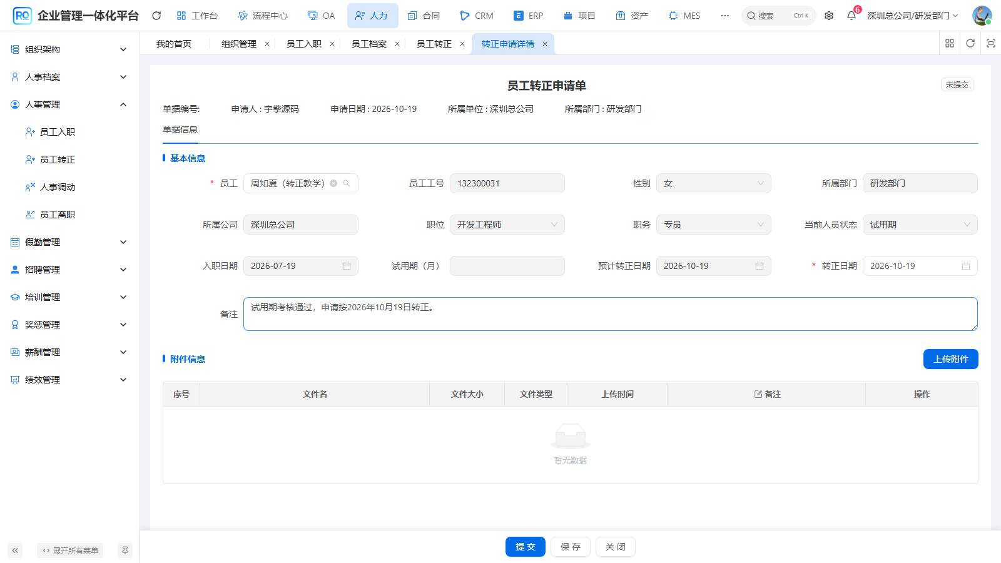Switch to 我的首页 tab
Screen dimensions: 1001x563
(174, 44)
